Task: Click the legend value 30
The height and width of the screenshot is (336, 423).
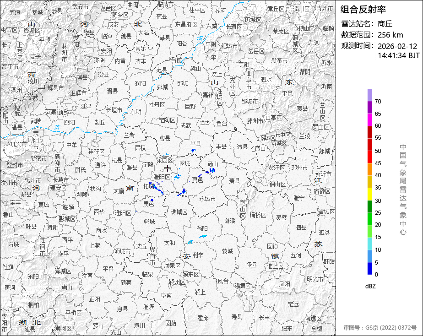Action: 378,201
